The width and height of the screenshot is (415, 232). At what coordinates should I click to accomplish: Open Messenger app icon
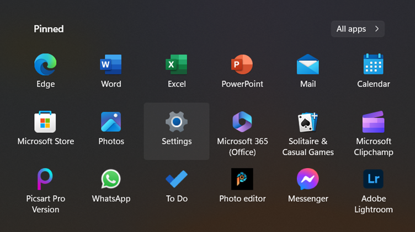point(308,179)
